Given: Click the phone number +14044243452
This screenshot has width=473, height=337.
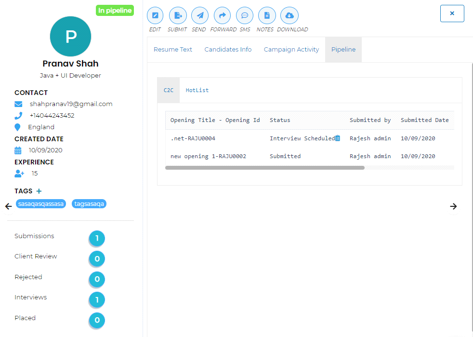Looking at the screenshot, I should pyautogui.click(x=52, y=116).
